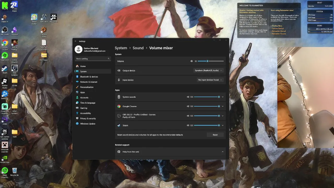Select the StarCraft II desktop icon
Screen dimensions: 334x188
click(44, 18)
